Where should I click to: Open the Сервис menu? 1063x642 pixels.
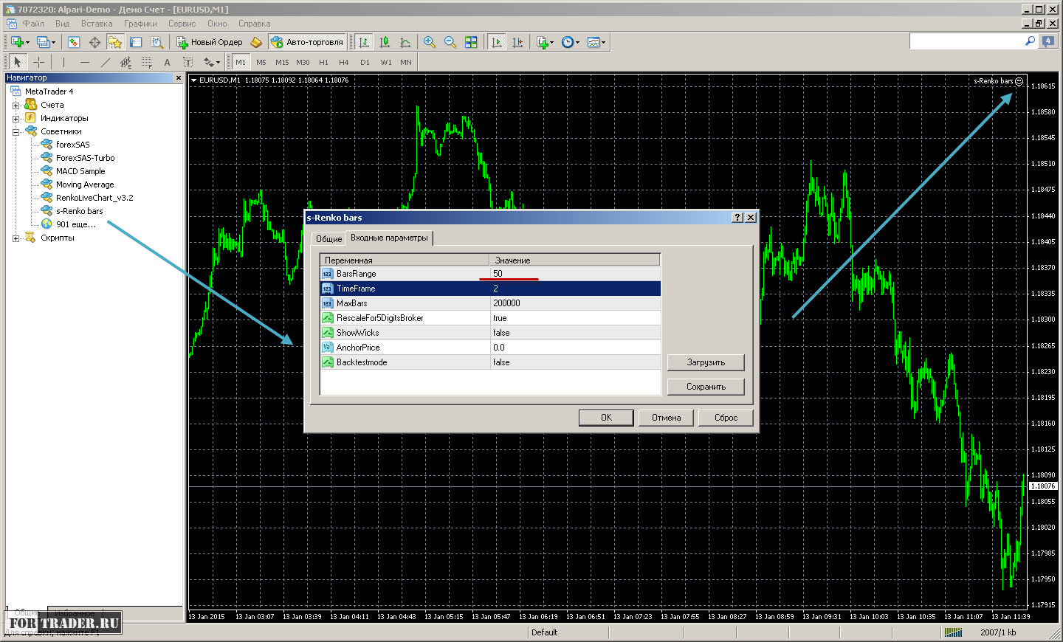(x=182, y=24)
